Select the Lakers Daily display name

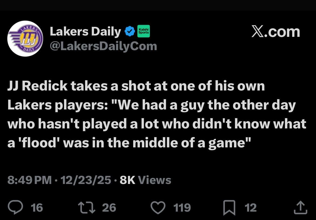86,31
